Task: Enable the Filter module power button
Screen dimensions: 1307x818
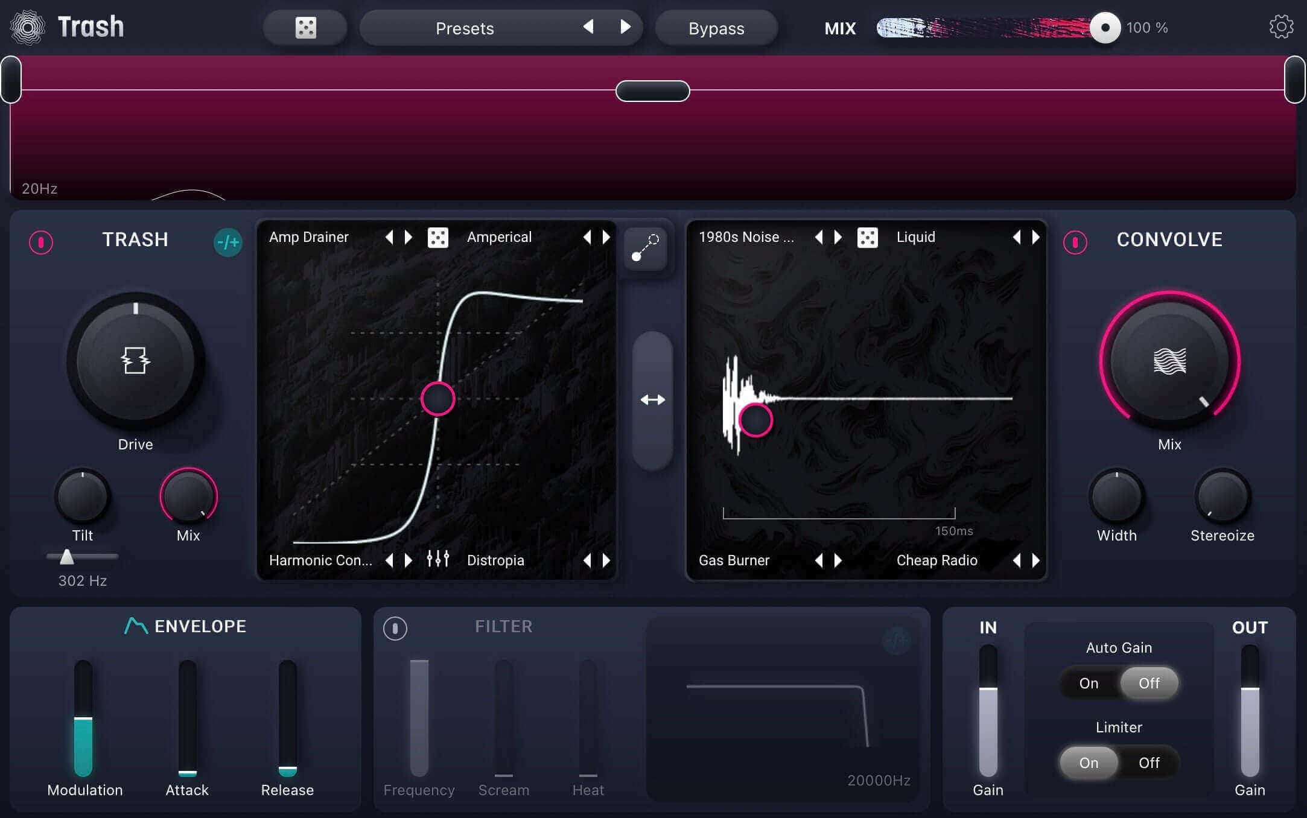Action: coord(395,628)
